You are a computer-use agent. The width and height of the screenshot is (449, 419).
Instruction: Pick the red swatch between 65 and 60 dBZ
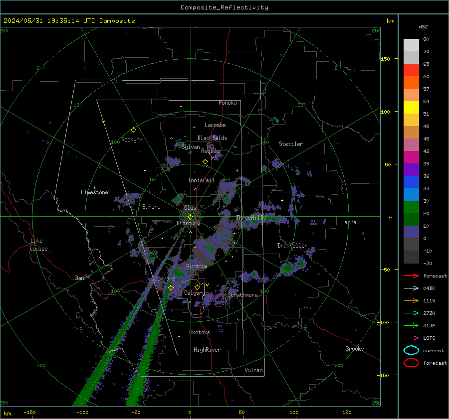pos(411,70)
